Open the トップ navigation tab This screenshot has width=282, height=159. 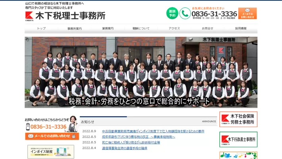(x=41, y=29)
